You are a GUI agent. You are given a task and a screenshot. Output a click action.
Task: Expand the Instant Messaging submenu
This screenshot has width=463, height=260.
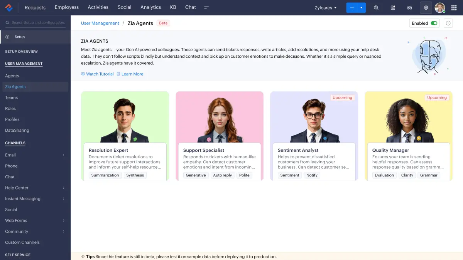tap(64, 199)
